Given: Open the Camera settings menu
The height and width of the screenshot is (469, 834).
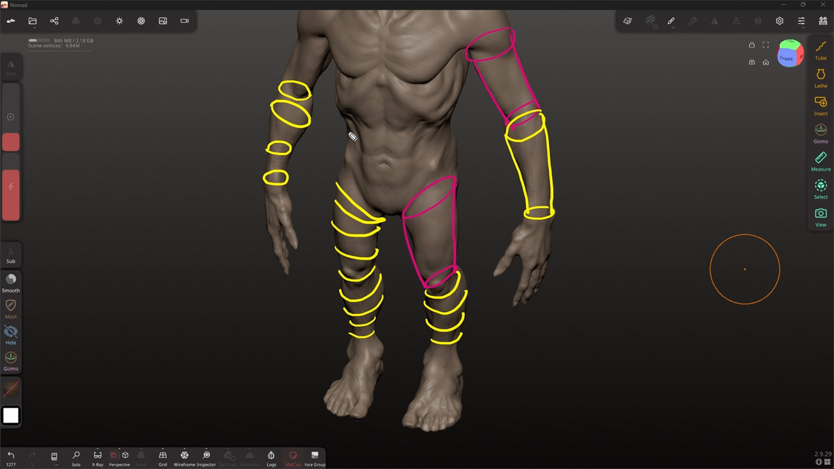Looking at the screenshot, I should click(184, 21).
